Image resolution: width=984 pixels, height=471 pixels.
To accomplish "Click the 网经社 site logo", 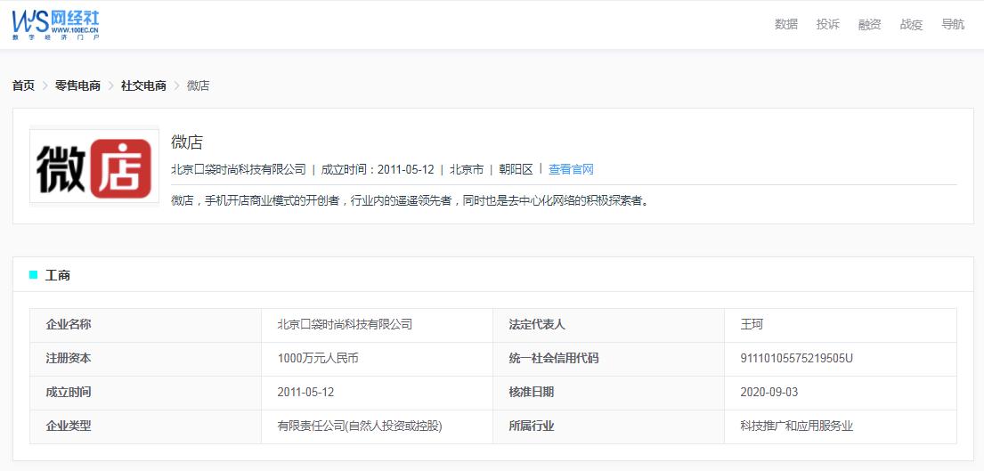I will (x=55, y=25).
